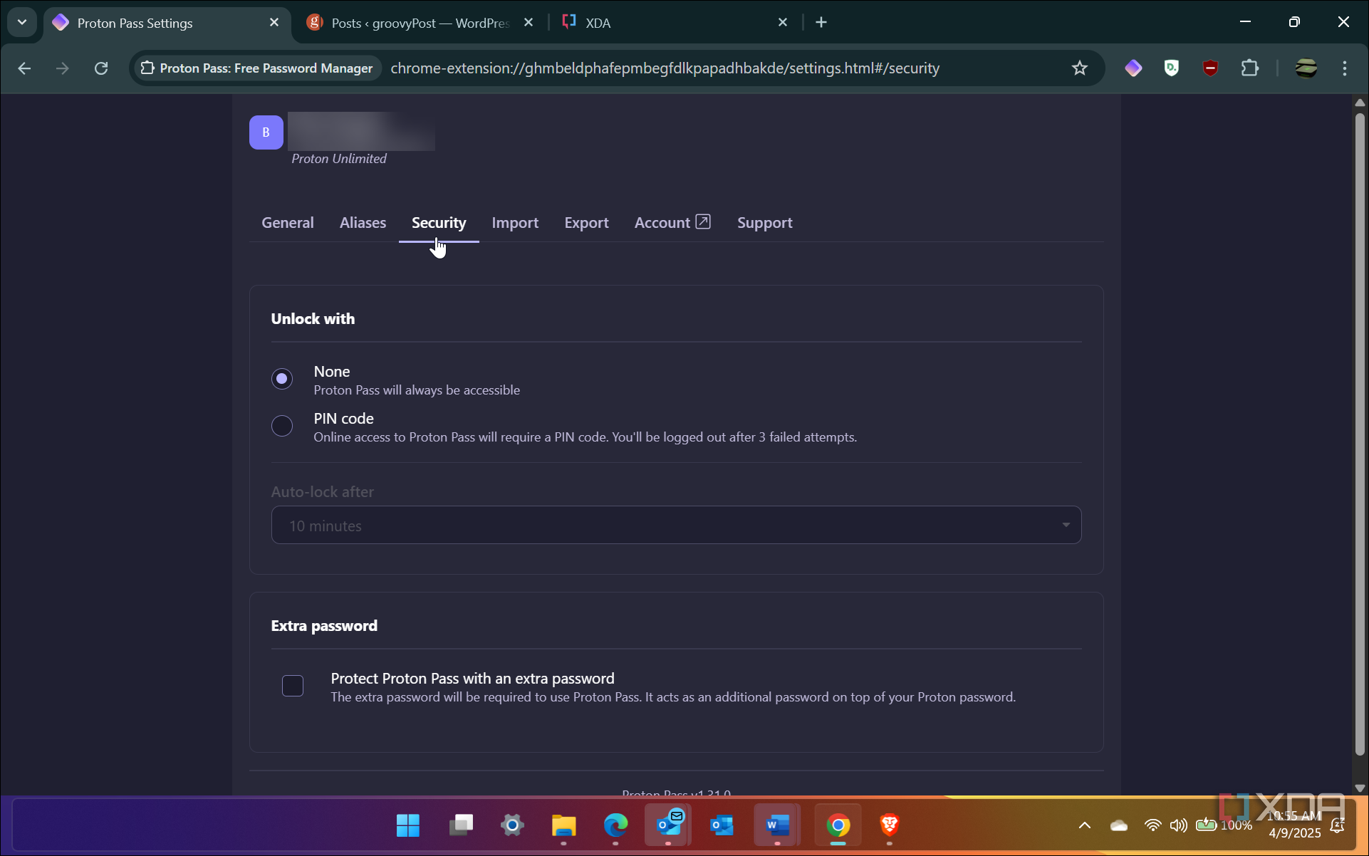Open Brave browser from the taskbar
The width and height of the screenshot is (1369, 856).
[x=889, y=825]
